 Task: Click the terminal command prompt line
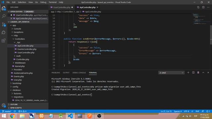[x=72, y=95]
